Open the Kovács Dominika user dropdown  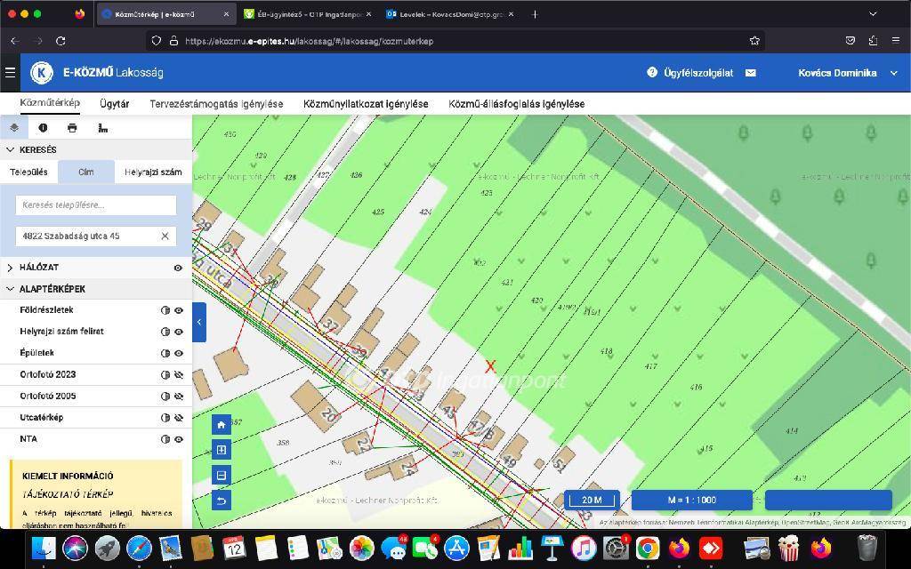847,73
